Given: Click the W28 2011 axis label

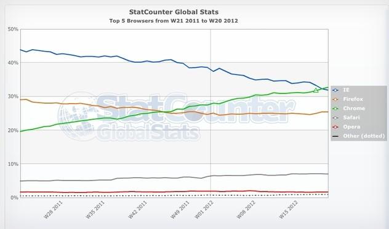Looking at the screenshot, I should click(x=53, y=210).
